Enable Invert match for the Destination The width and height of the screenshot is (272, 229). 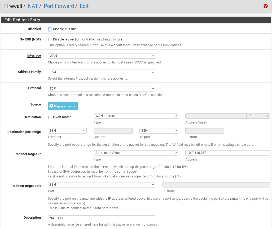(x=50, y=117)
